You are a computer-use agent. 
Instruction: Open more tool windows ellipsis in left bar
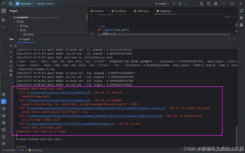pyautogui.click(x=4, y=27)
